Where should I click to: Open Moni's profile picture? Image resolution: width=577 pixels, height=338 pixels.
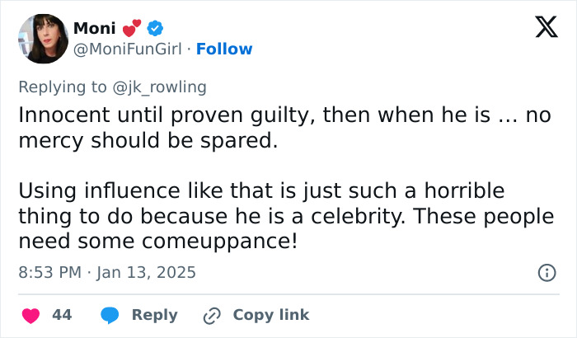[x=41, y=39]
